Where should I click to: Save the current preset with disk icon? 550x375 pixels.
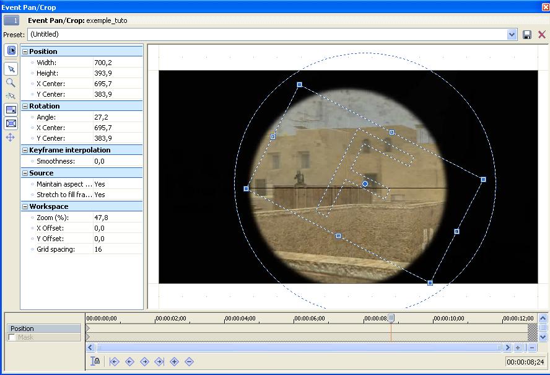527,35
